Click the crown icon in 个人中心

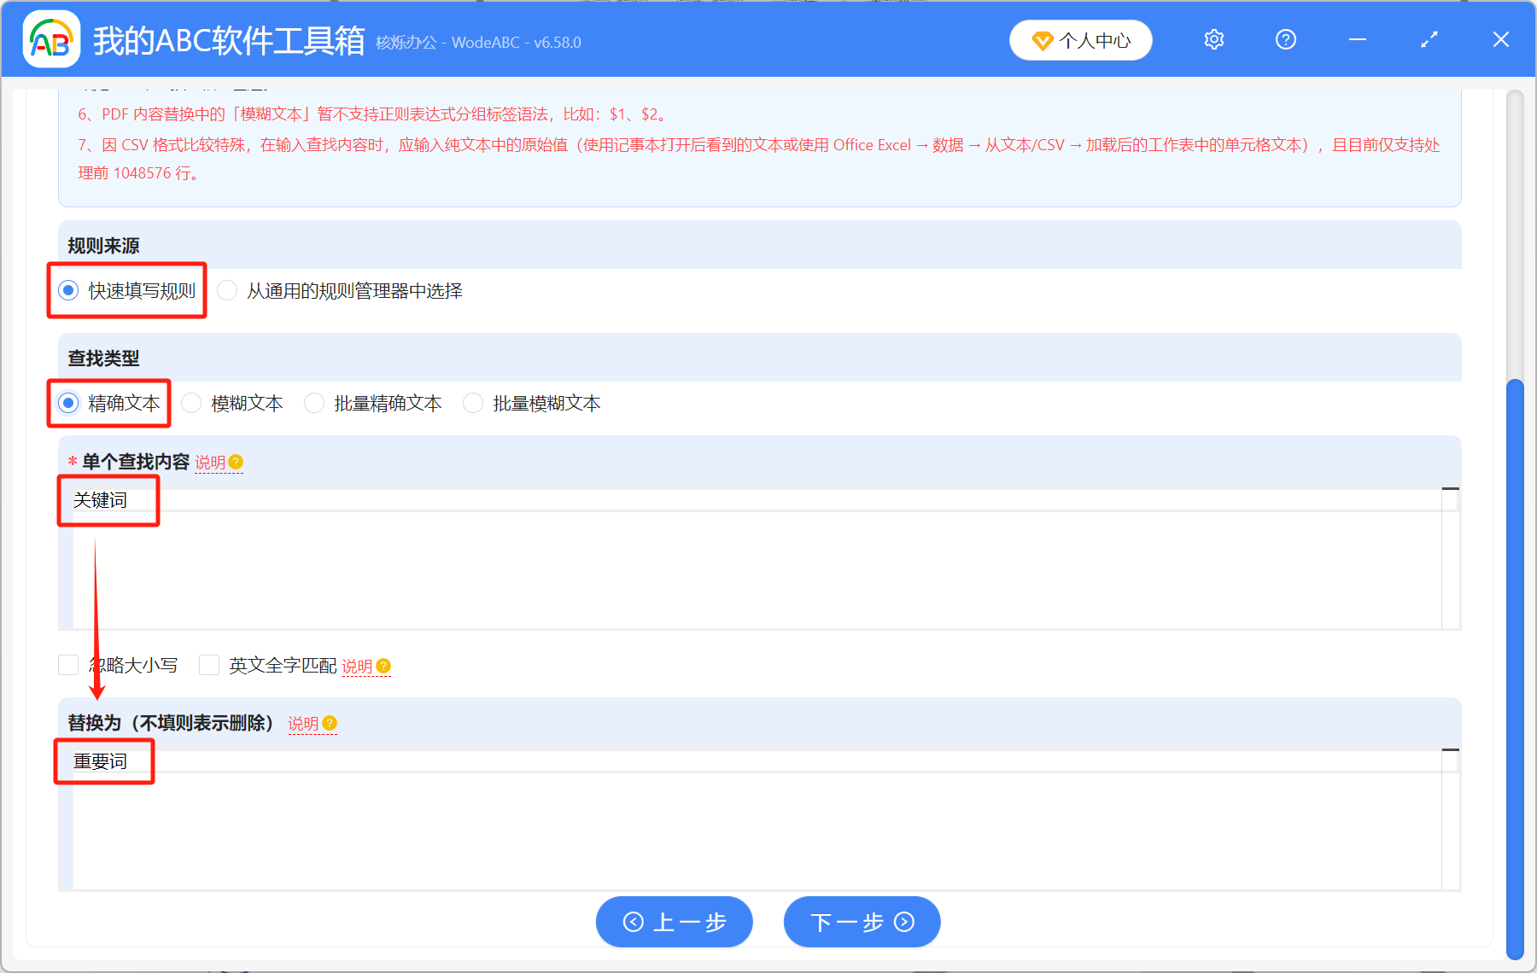click(x=1041, y=40)
